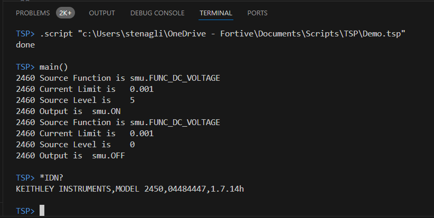Switch to the DEBUG CONSOLE tab

click(157, 13)
